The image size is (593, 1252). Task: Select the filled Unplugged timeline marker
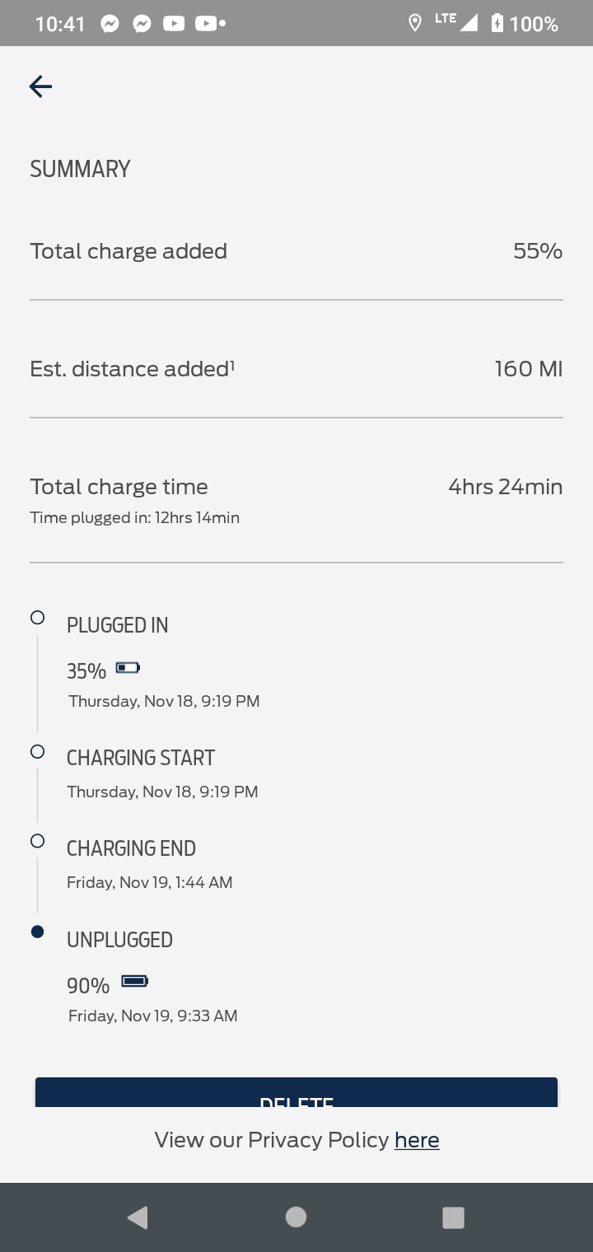tap(37, 932)
